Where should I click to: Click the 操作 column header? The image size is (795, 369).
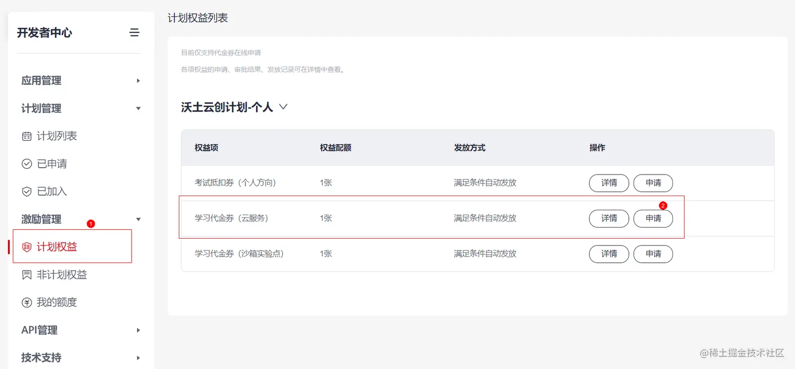coord(597,148)
